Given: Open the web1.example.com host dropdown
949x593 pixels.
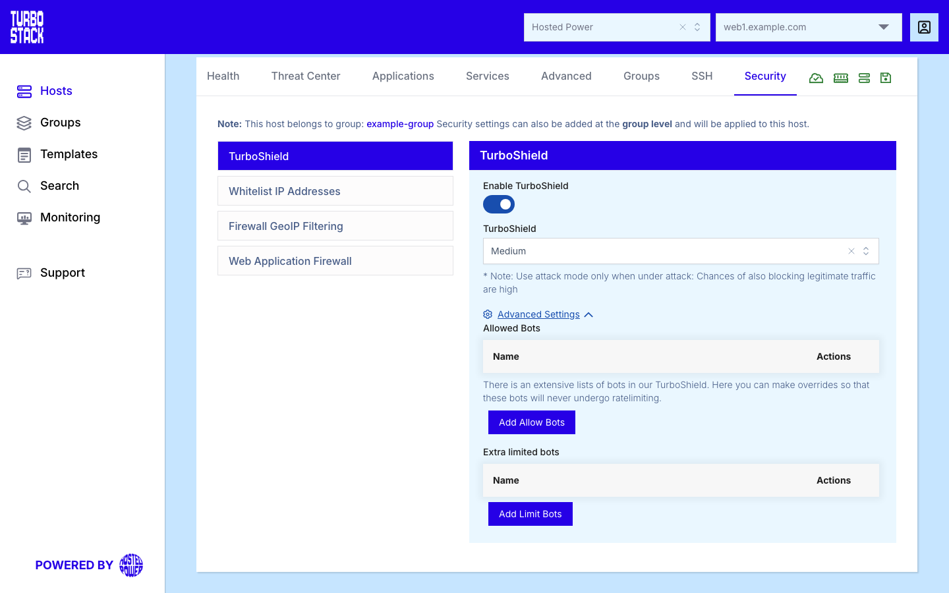Looking at the screenshot, I should pos(809,27).
